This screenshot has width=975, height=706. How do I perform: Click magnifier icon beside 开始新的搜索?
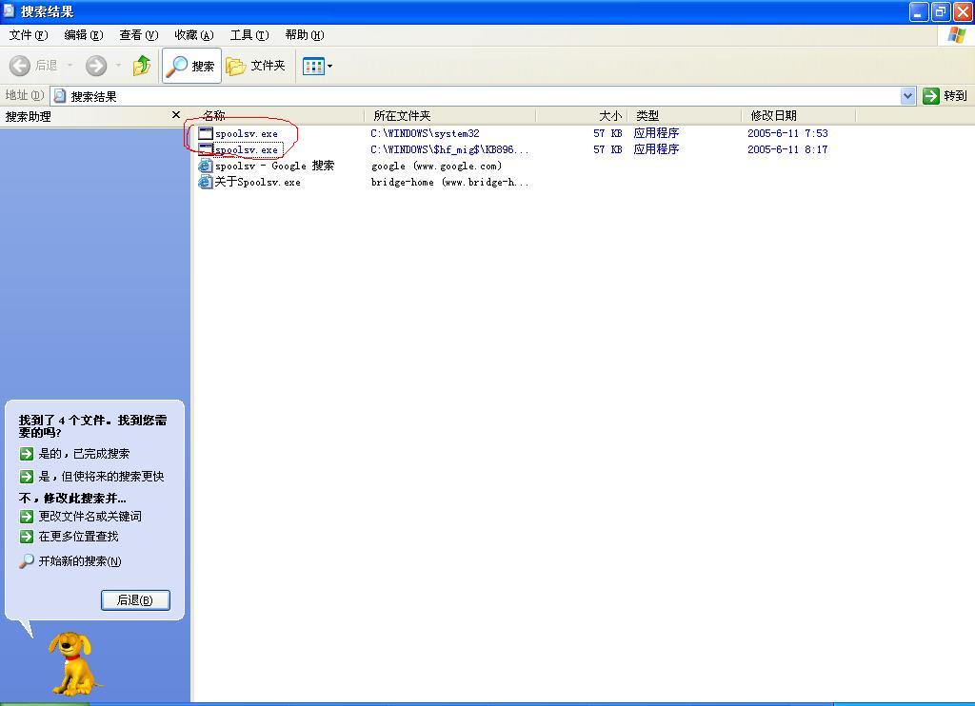[x=26, y=561]
